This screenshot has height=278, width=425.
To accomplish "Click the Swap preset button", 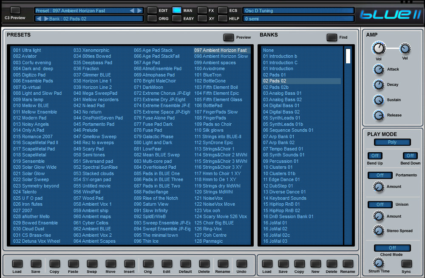I will (92, 264).
